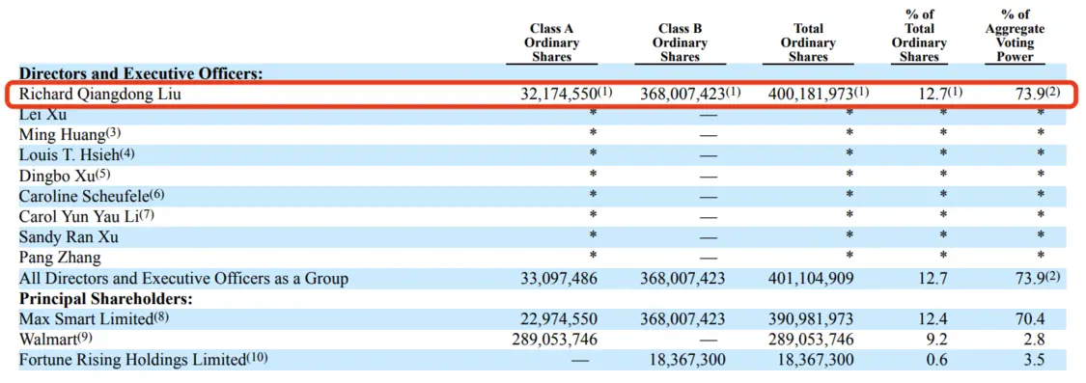Click the Directors and Executive Officers heading
This screenshot has width=1086, height=383.
[141, 73]
